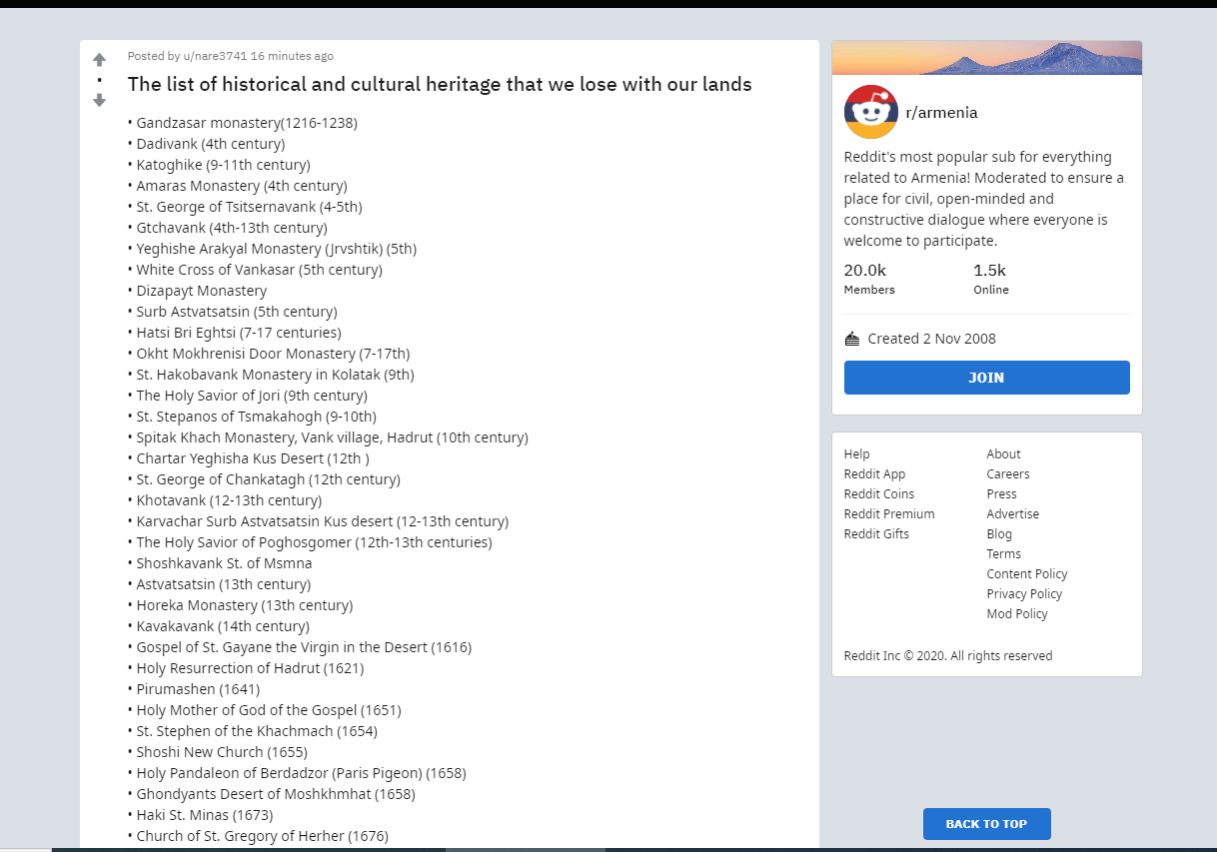
Task: Open the Reddit Coins link
Action: pyautogui.click(x=878, y=493)
